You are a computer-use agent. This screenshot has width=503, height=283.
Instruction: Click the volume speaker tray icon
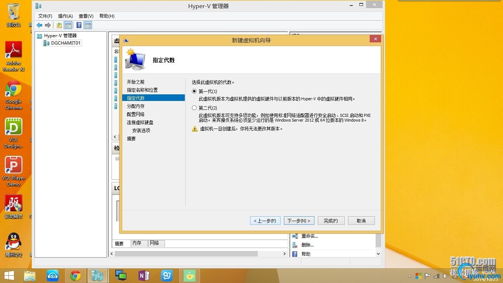click(x=445, y=276)
